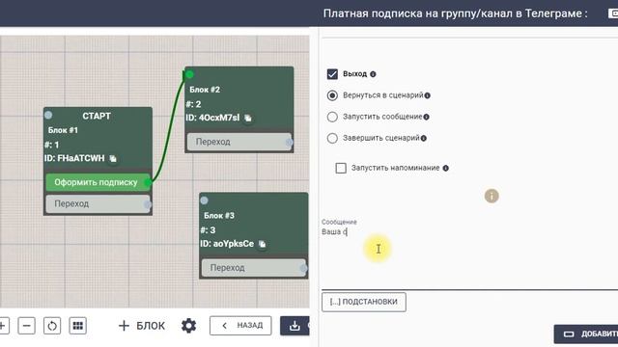Select the Запустить сообщение radio option
The width and height of the screenshot is (618, 347).
[x=332, y=117]
